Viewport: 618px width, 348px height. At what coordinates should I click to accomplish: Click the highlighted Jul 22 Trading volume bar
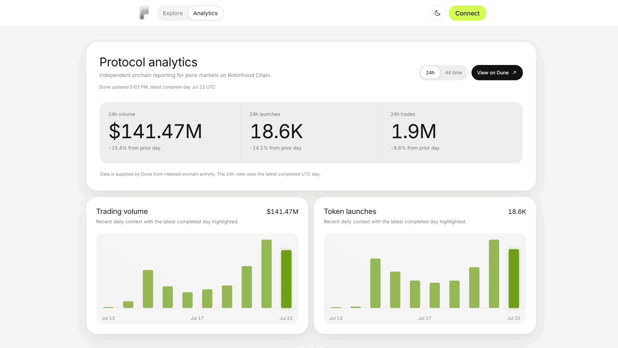(x=286, y=279)
